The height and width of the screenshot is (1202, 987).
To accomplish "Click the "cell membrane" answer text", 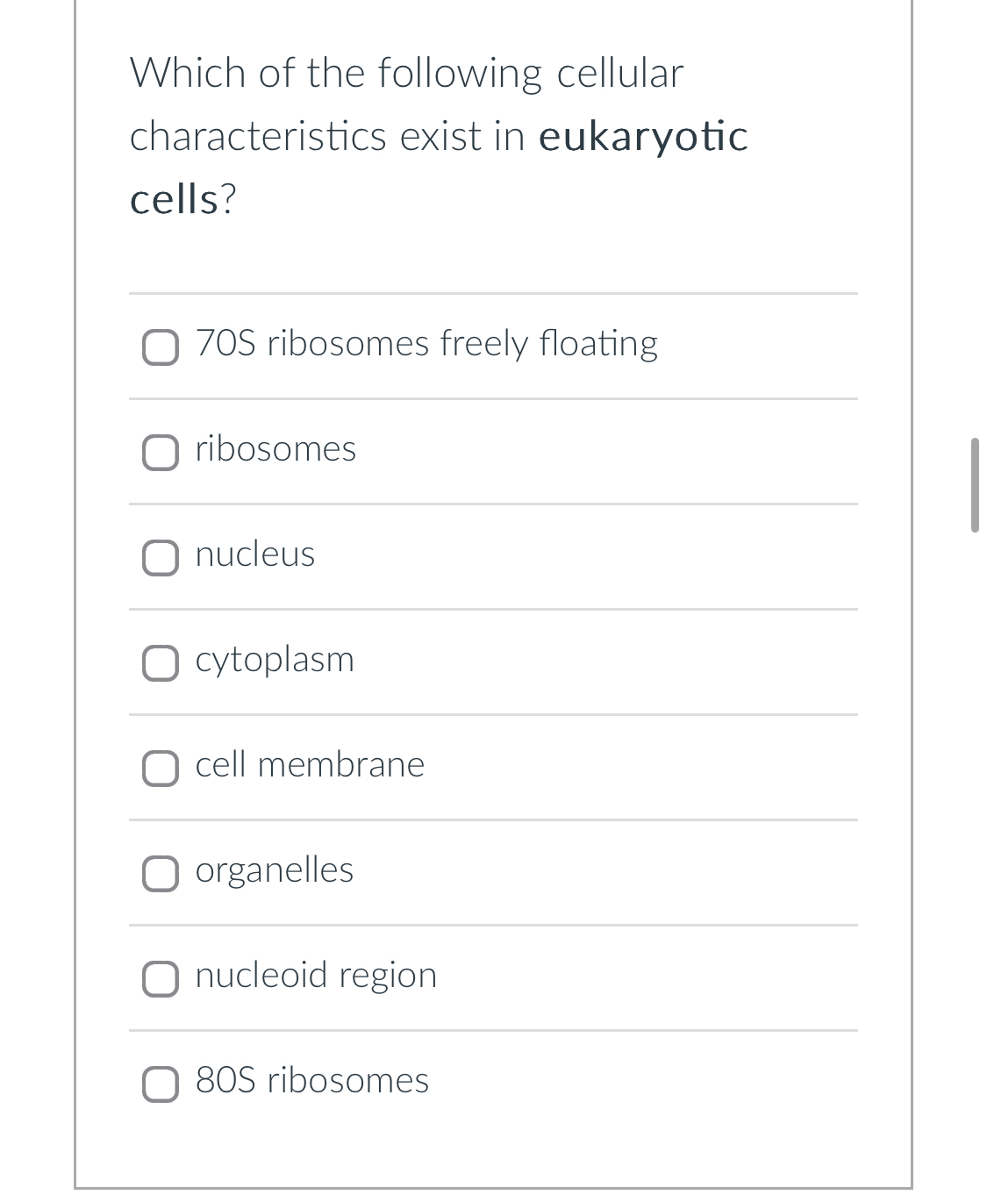I will coord(309,765).
